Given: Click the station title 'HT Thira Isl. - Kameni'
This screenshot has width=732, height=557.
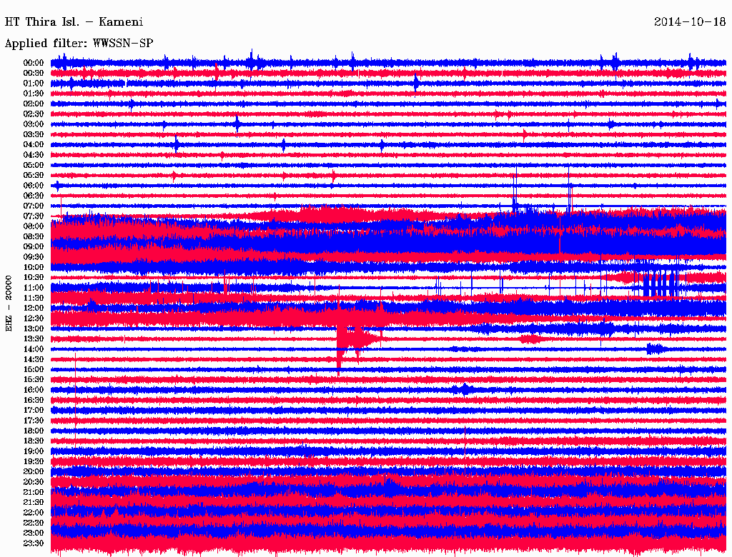Looking at the screenshot, I should point(74,22).
